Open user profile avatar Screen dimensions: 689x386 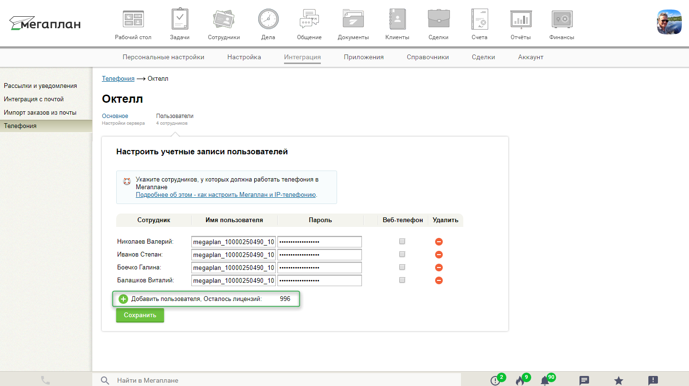(x=669, y=22)
